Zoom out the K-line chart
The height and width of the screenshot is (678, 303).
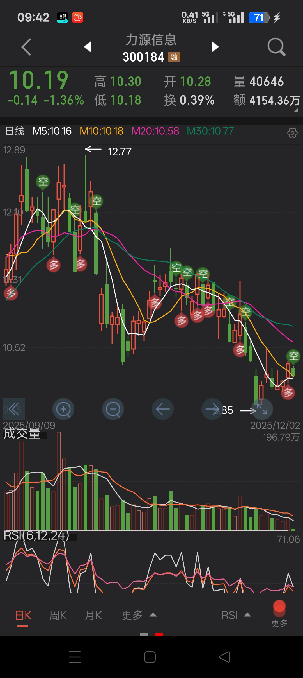(113, 409)
